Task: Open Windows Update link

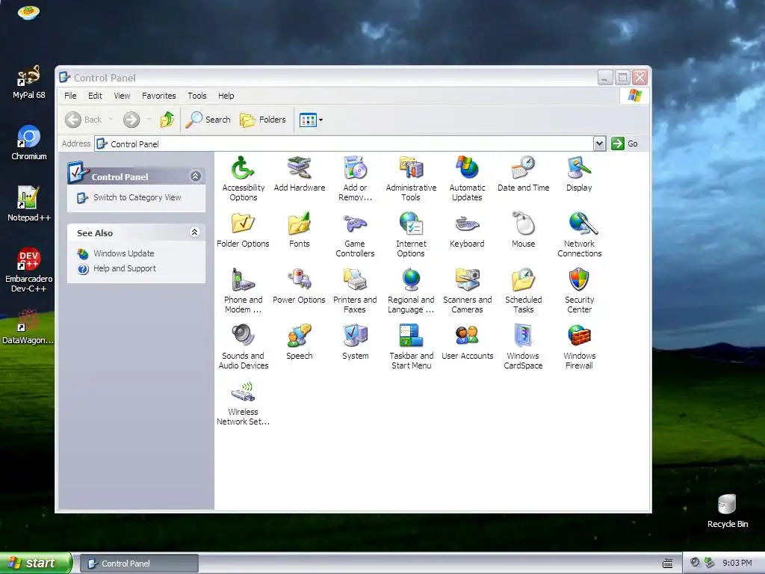Action: point(124,253)
